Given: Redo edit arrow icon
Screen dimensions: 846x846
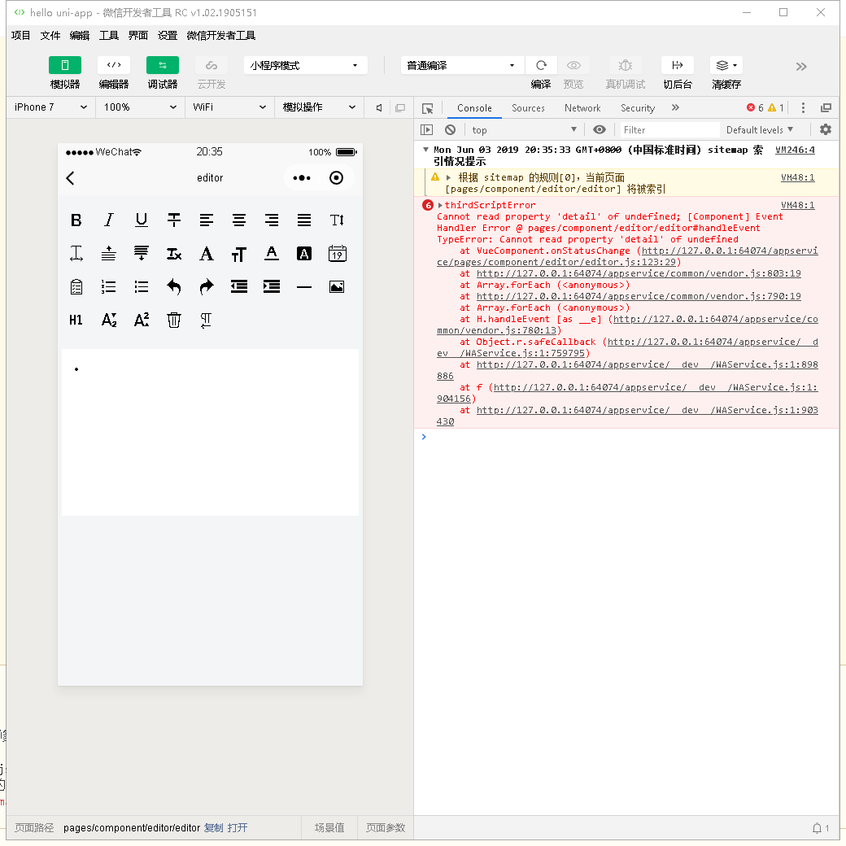Looking at the screenshot, I should (x=206, y=287).
